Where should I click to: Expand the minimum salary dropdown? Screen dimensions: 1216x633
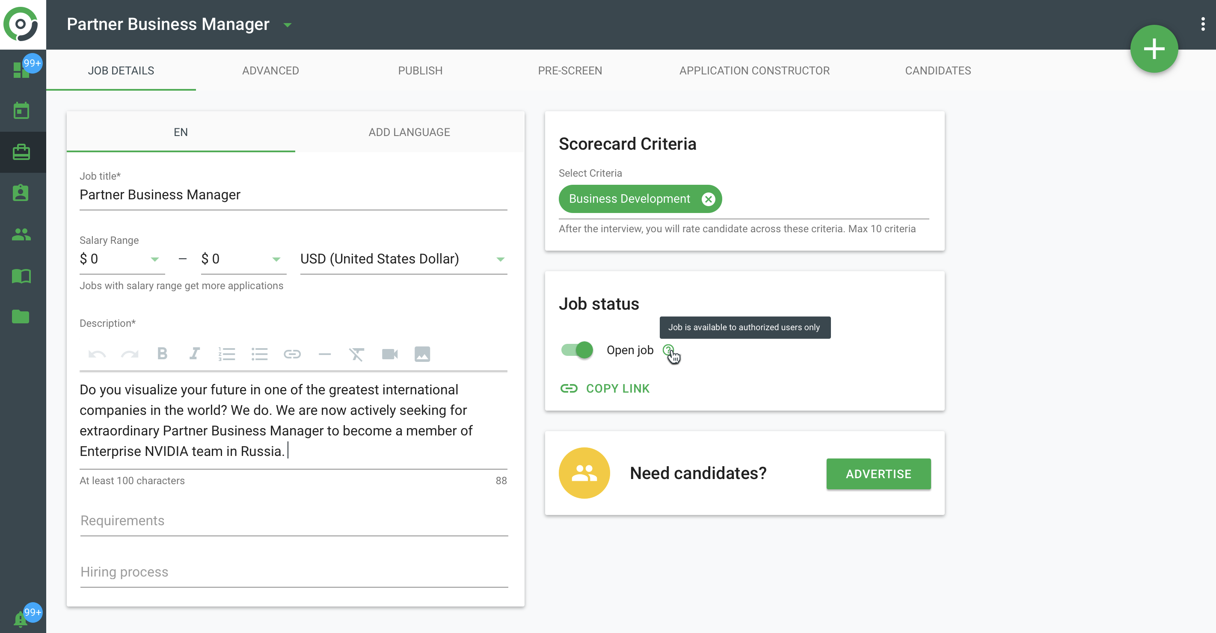pyautogui.click(x=154, y=259)
